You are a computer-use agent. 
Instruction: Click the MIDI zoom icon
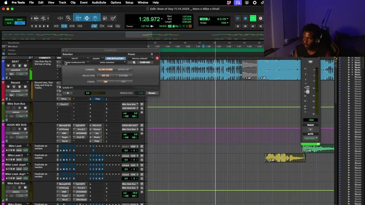point(43,18)
